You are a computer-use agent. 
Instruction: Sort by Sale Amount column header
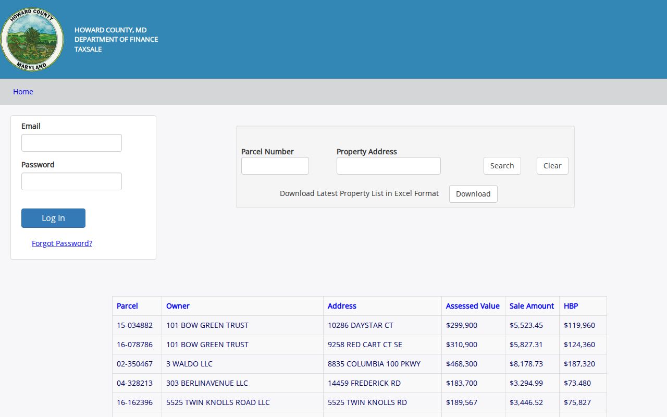[x=532, y=306]
